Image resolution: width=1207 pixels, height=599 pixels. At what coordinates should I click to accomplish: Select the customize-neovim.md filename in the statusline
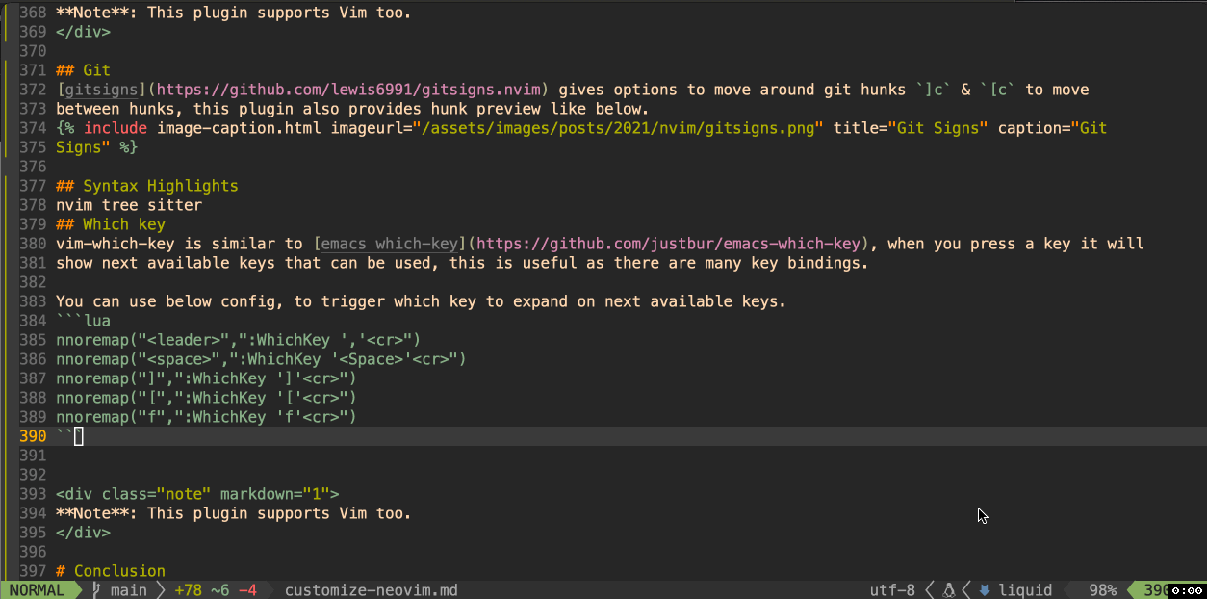click(371, 589)
